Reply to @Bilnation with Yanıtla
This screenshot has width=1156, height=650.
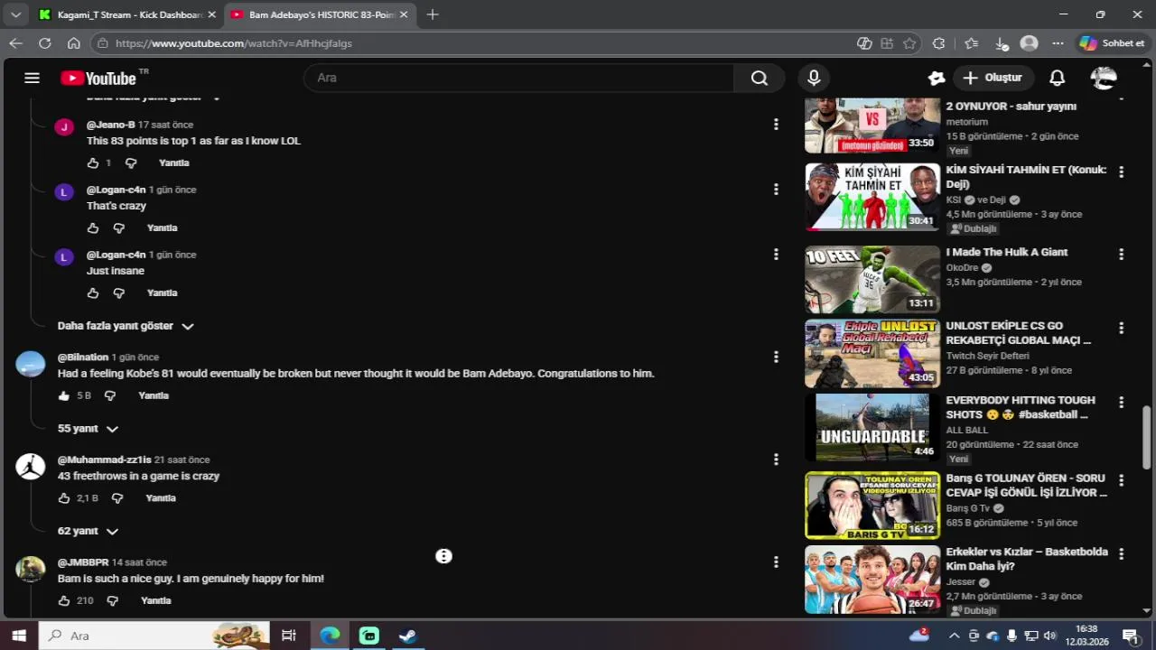[154, 396]
